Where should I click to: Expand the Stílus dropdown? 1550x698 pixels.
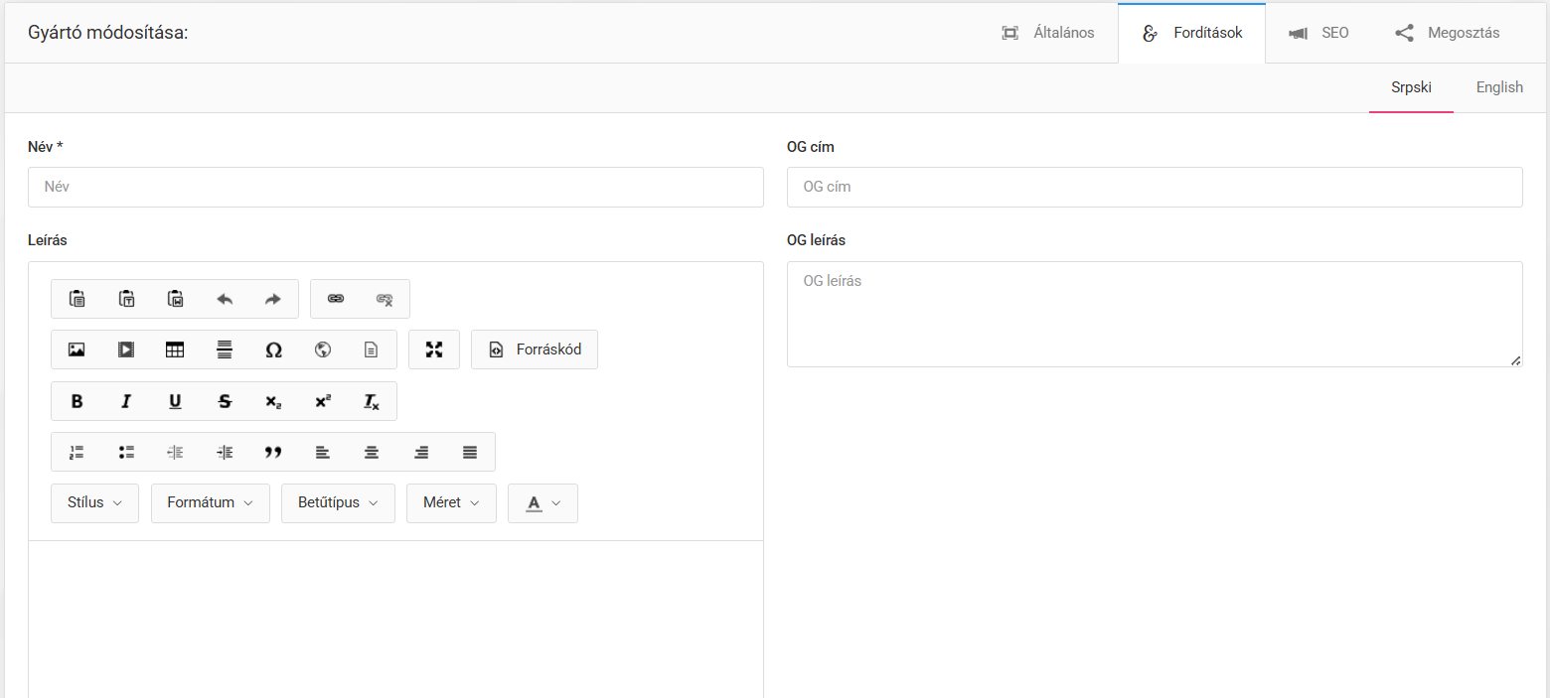[94, 502]
